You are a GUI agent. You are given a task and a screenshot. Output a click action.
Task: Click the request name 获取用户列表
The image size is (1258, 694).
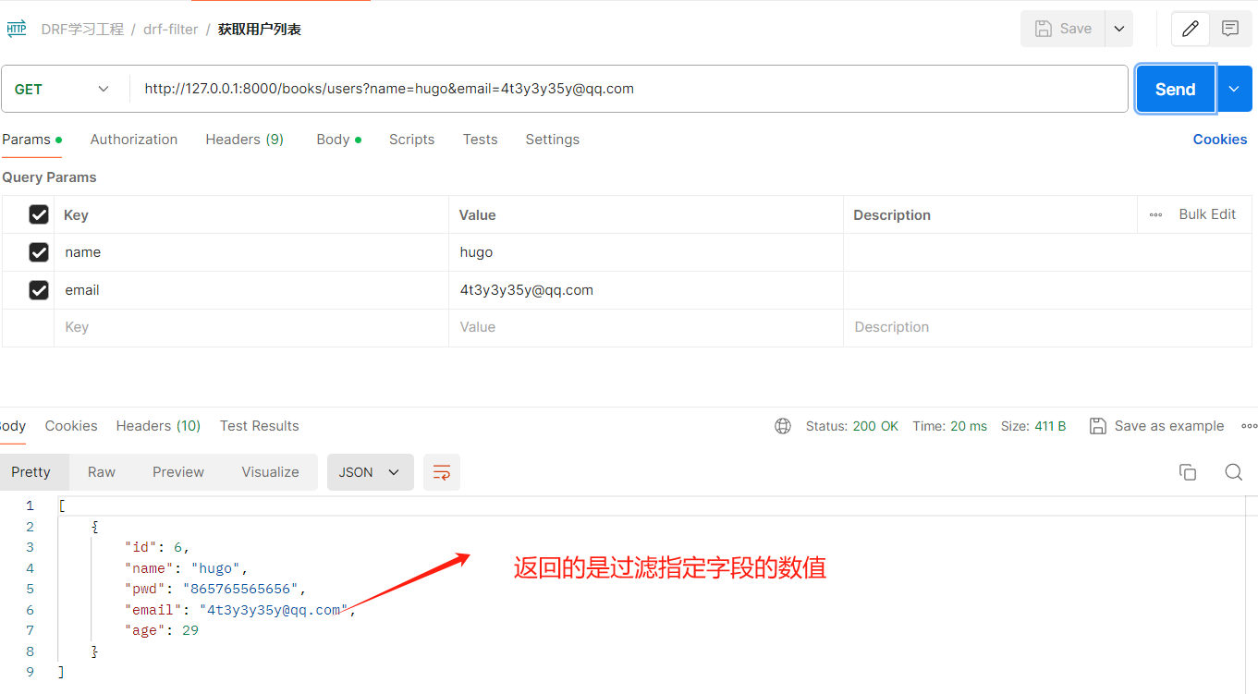[x=260, y=30]
